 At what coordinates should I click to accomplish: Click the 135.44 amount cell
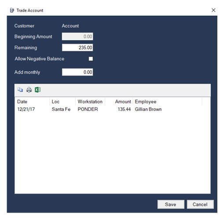point(124,109)
